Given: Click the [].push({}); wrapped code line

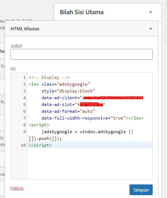Looking at the screenshot, I should (x=45, y=138).
